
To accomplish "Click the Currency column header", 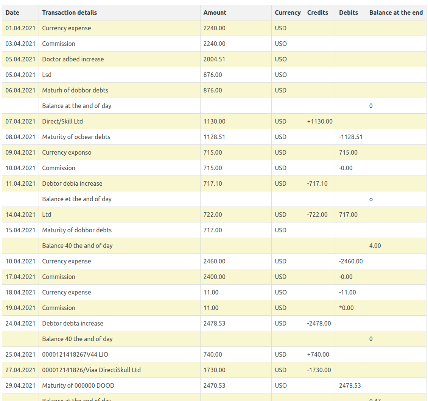I will point(288,13).
